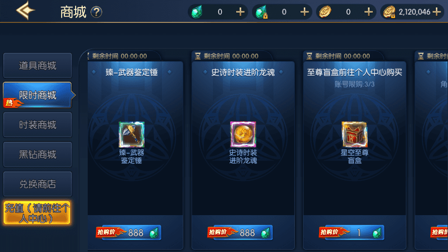Click the back arrow icon
The height and width of the screenshot is (252, 448).
click(25, 11)
